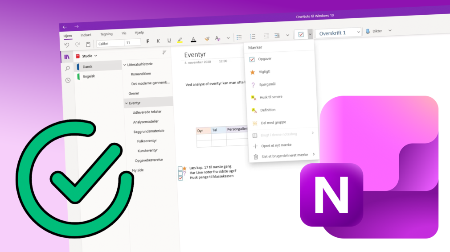
Task: Click the font size field showing 11
Action: (132, 43)
